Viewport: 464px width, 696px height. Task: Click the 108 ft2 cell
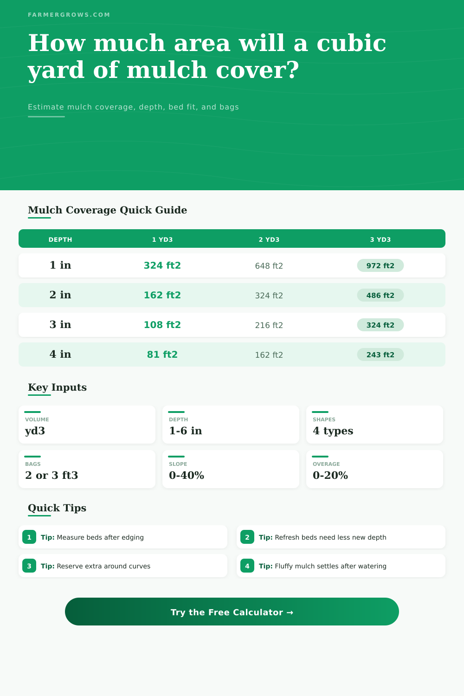tap(162, 325)
